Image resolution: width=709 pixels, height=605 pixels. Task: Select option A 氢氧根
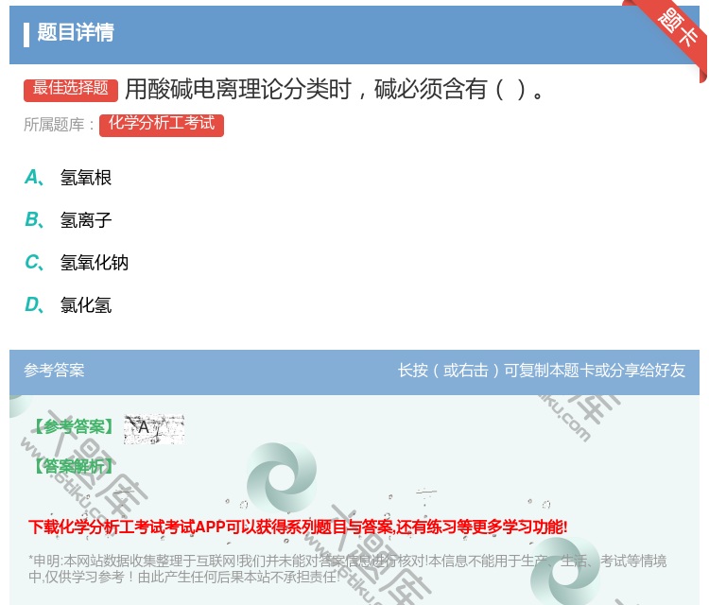point(85,178)
